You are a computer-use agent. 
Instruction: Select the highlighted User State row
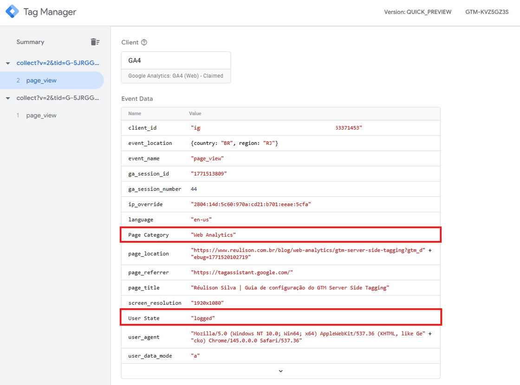[280, 318]
